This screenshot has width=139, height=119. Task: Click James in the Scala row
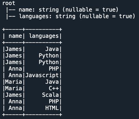click(13, 95)
